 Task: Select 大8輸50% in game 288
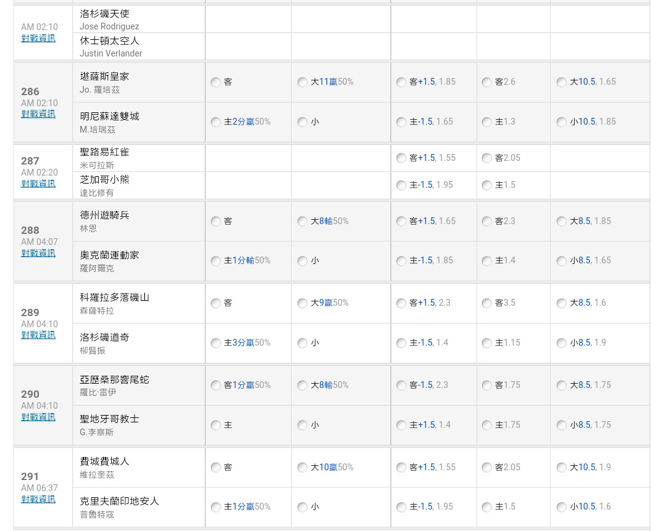pyautogui.click(x=302, y=221)
